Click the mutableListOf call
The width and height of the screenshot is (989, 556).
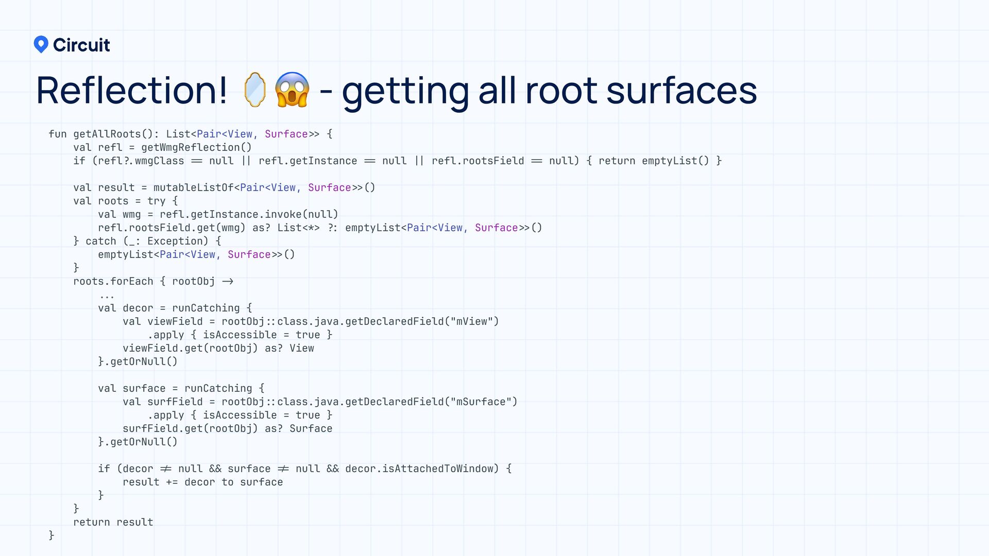coord(193,188)
